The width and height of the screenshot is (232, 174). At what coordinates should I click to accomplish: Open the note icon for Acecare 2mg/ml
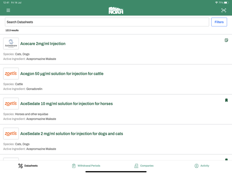[x=226, y=40]
